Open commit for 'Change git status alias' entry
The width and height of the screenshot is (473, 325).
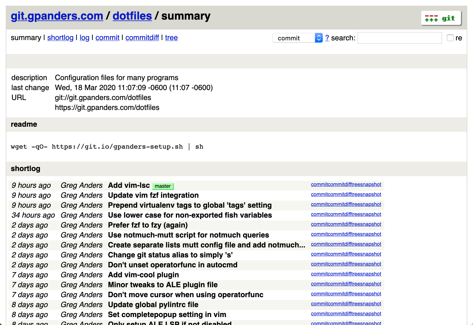[319, 254]
